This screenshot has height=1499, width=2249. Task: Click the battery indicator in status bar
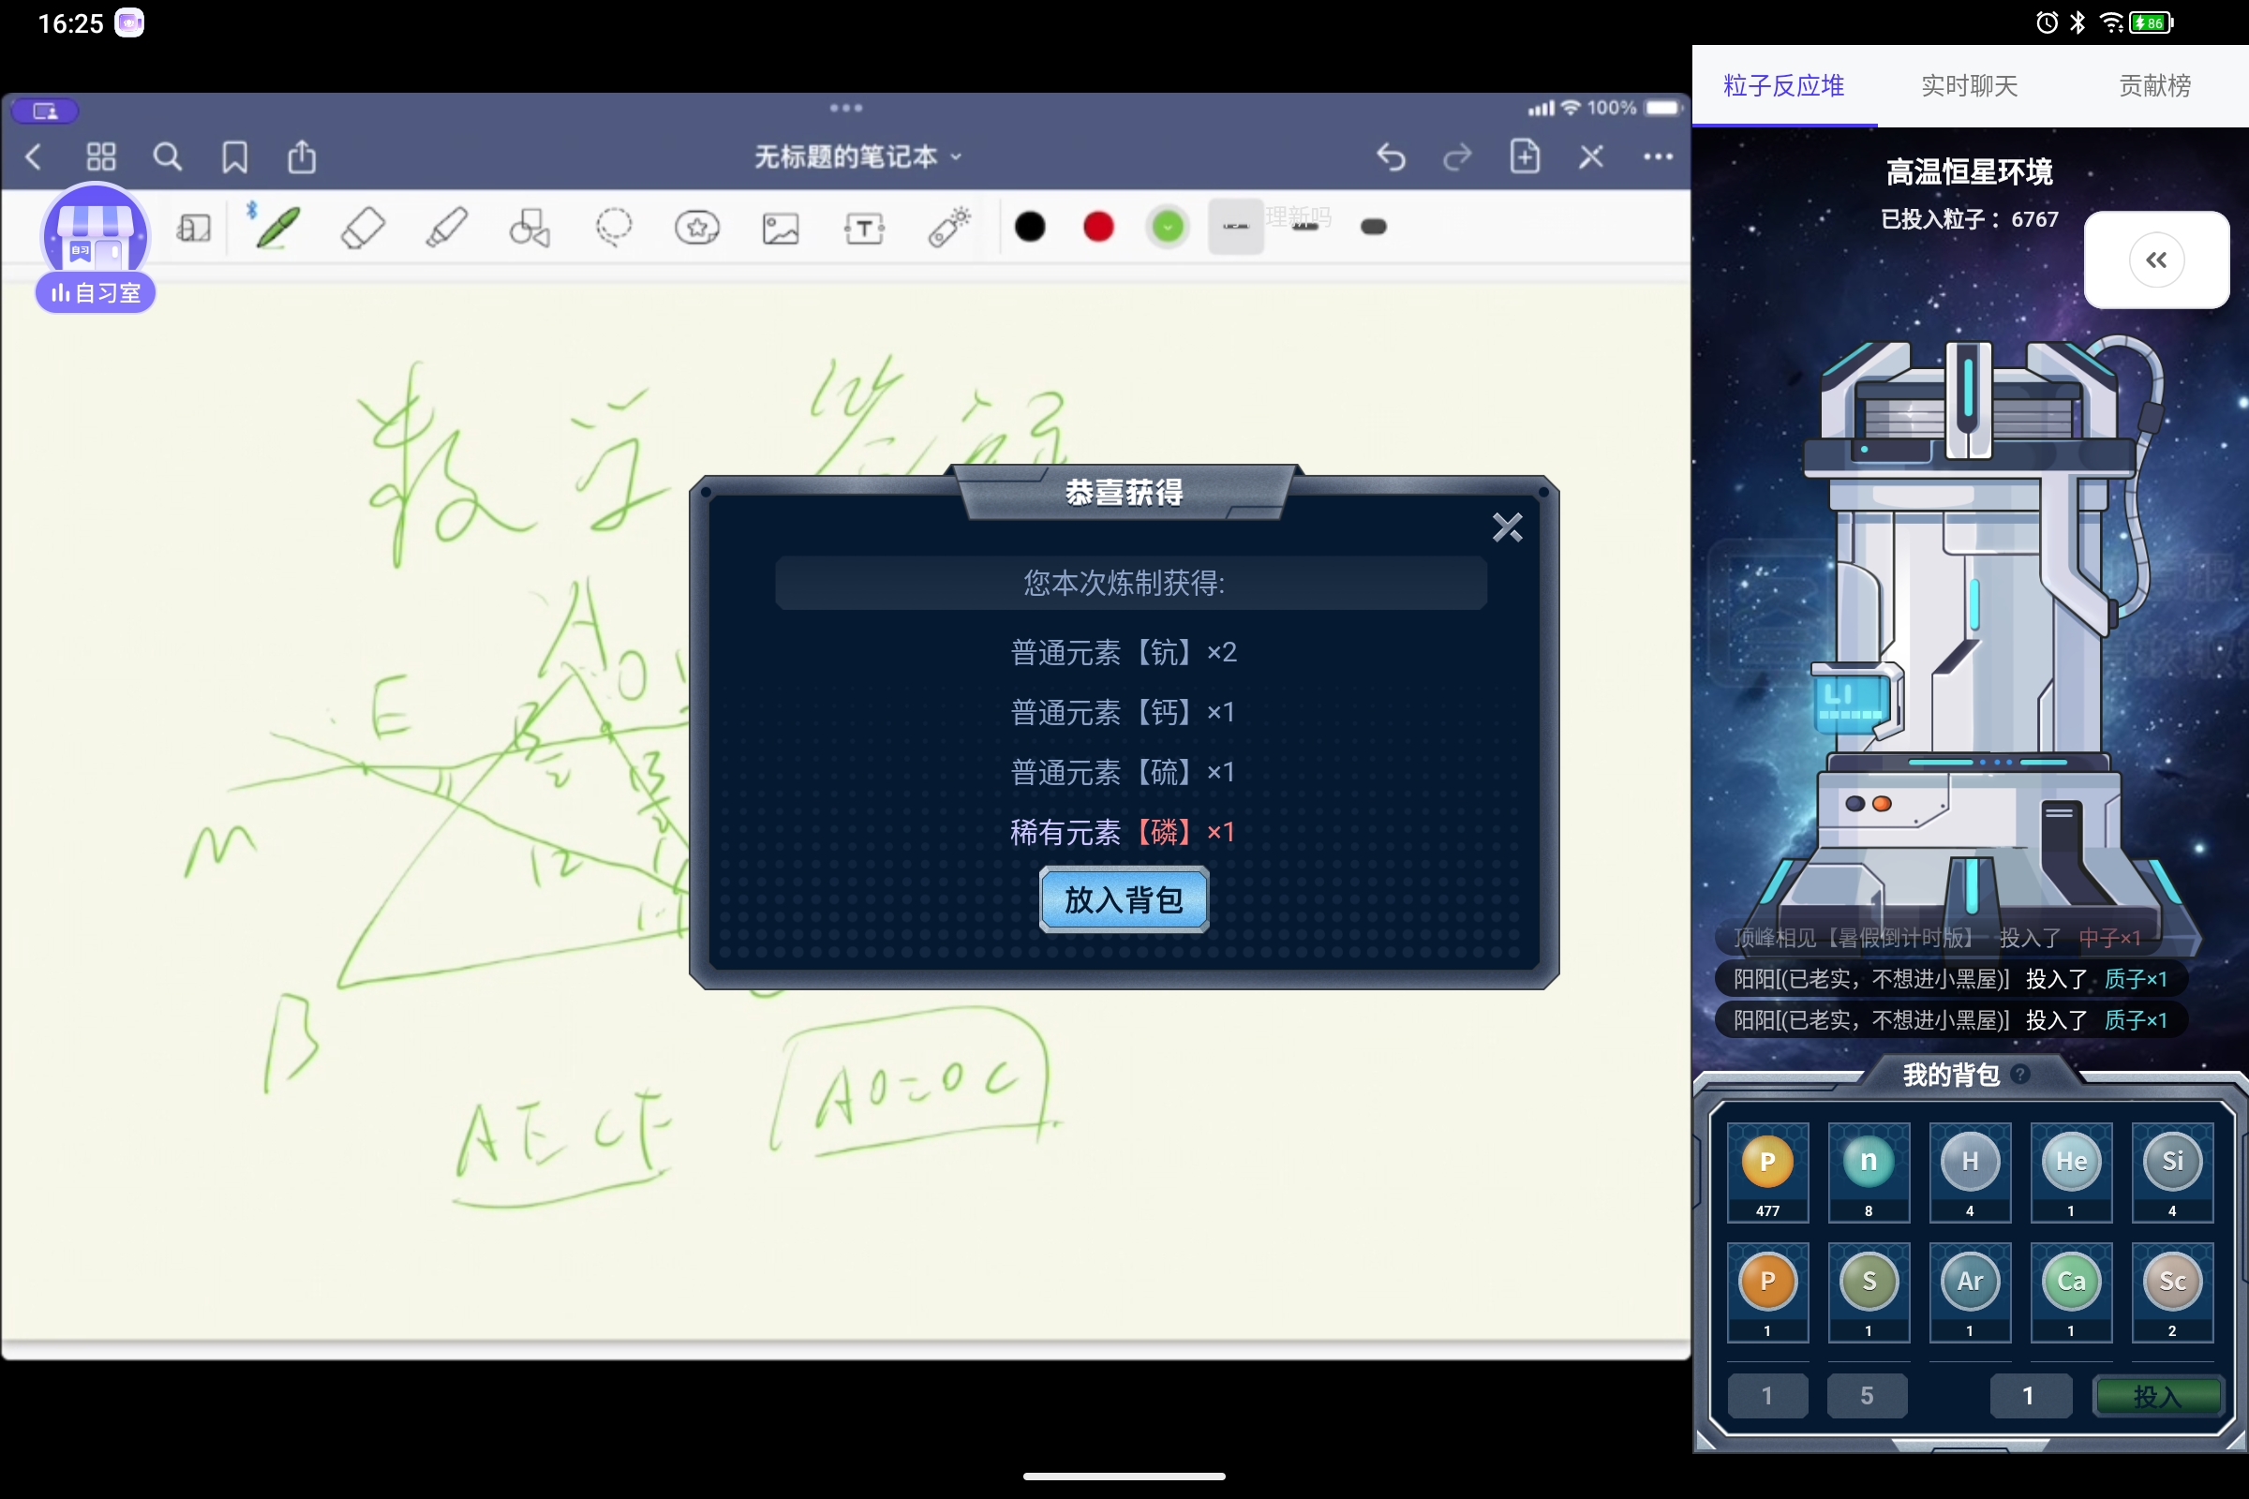(2152, 22)
